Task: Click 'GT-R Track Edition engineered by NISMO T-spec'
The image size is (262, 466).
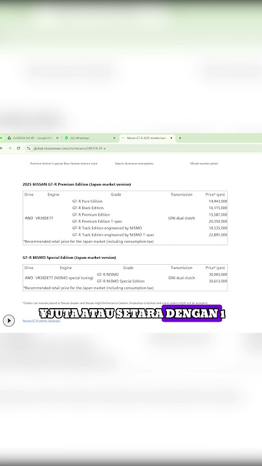Action: coord(113,234)
